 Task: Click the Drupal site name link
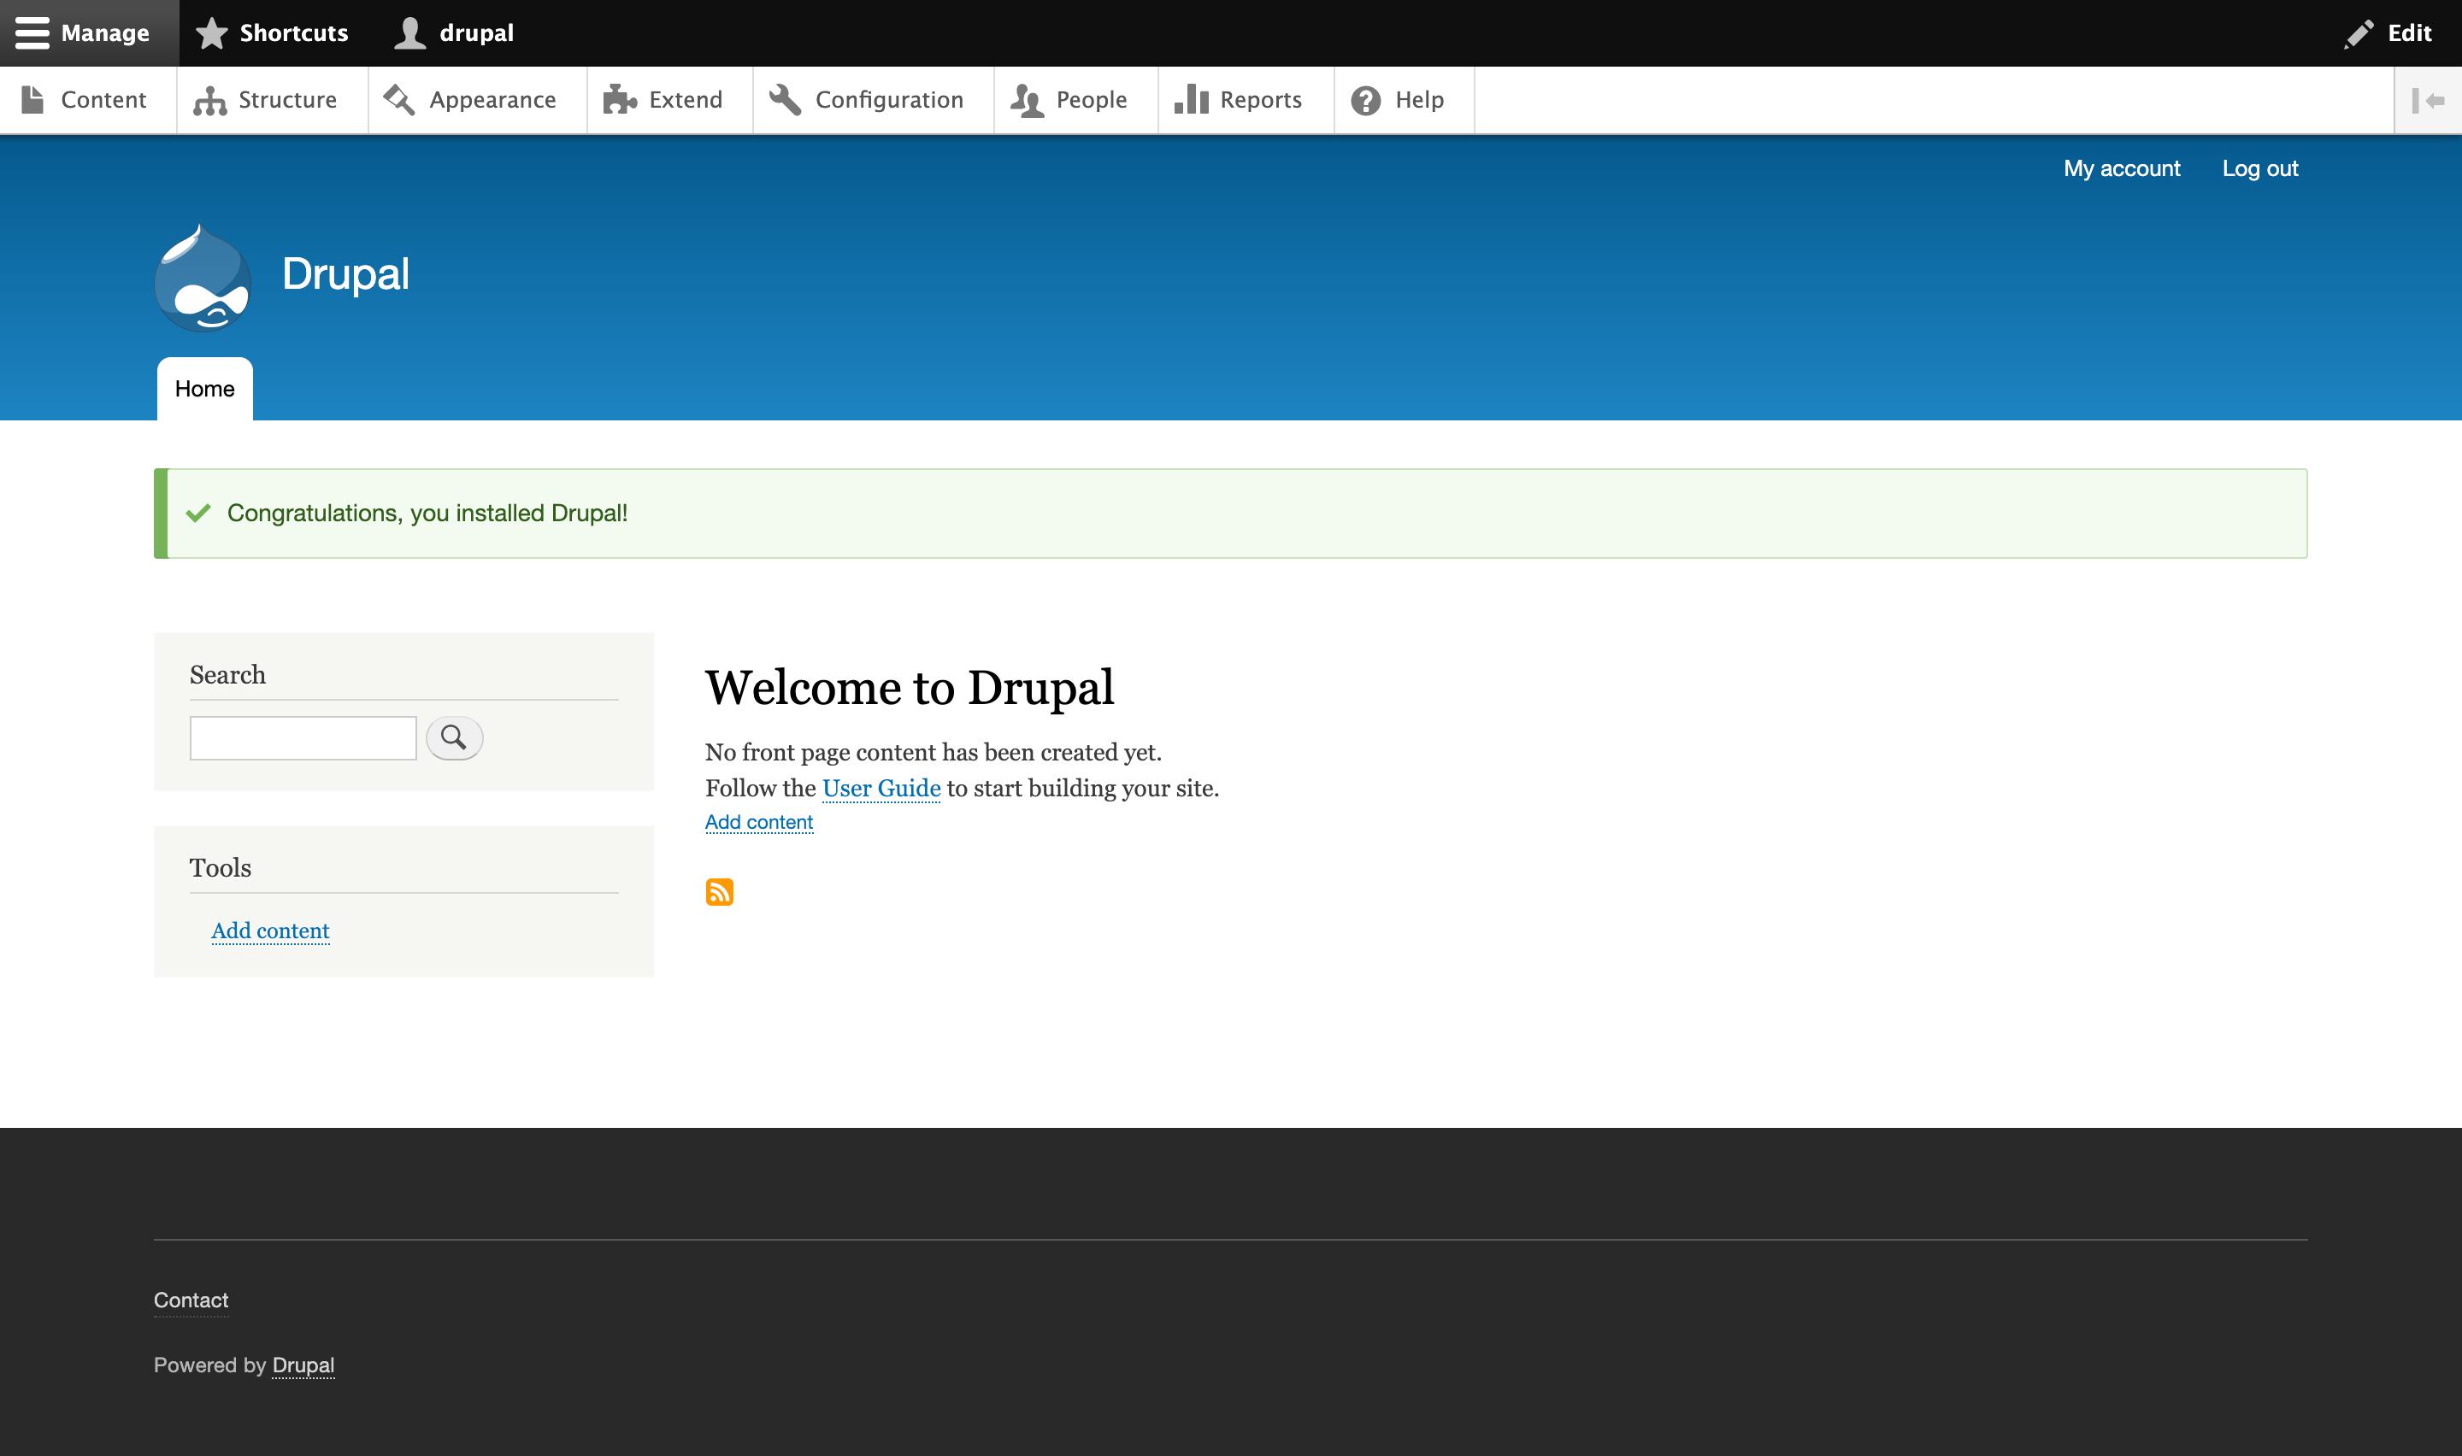pos(345,273)
